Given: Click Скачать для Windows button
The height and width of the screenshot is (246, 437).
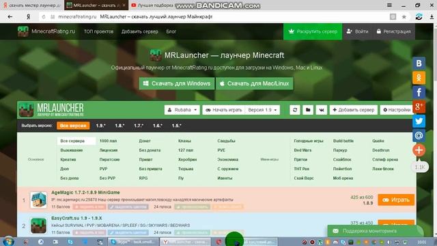Looking at the screenshot, I should [177, 83].
